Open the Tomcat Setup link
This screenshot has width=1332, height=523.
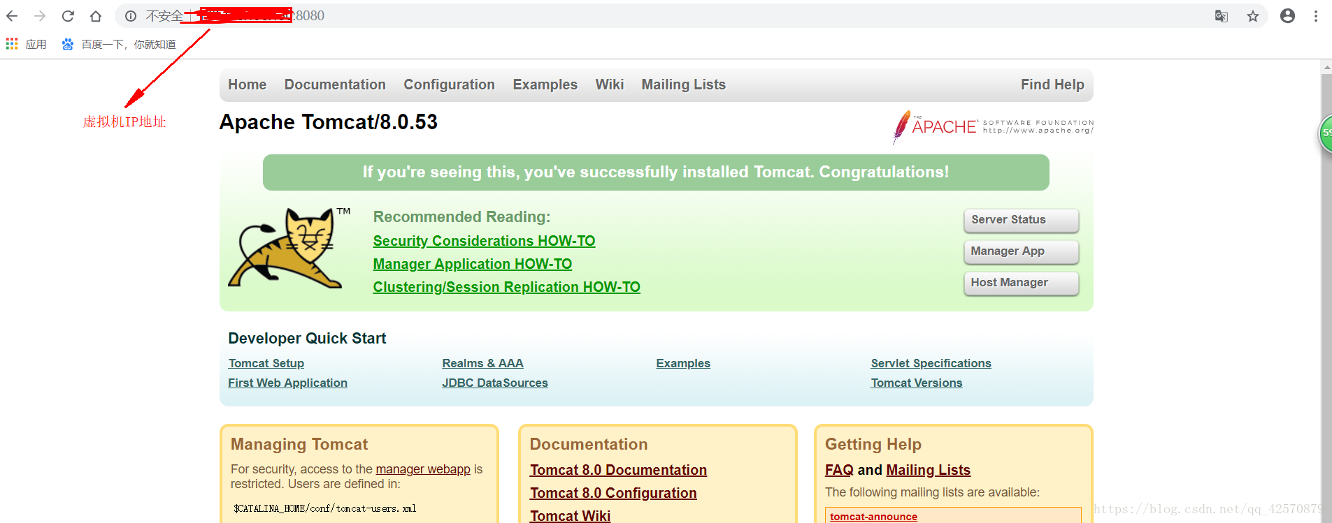point(266,363)
